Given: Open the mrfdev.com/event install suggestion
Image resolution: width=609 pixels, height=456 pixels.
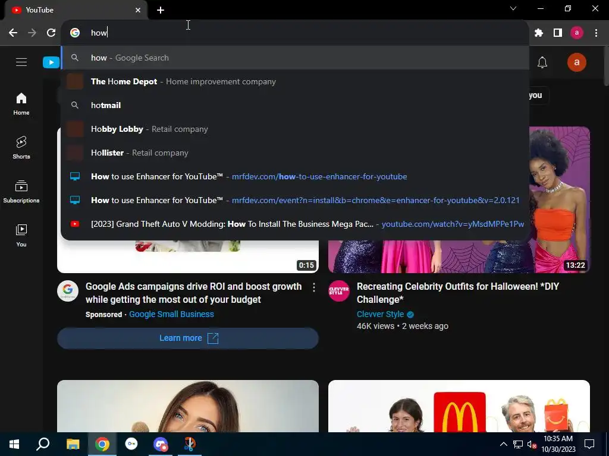Looking at the screenshot, I should click(x=295, y=200).
